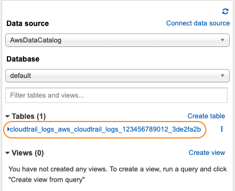
Task: Collapse the Views (0) section
Action: 7,153
